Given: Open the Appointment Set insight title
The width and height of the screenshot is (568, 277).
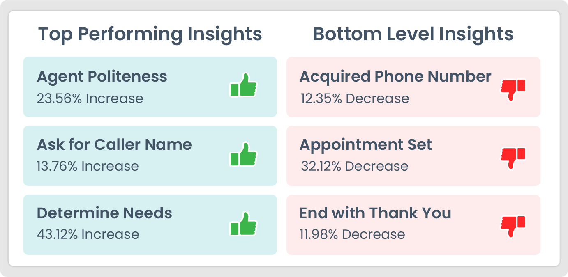Looking at the screenshot, I should 366,144.
